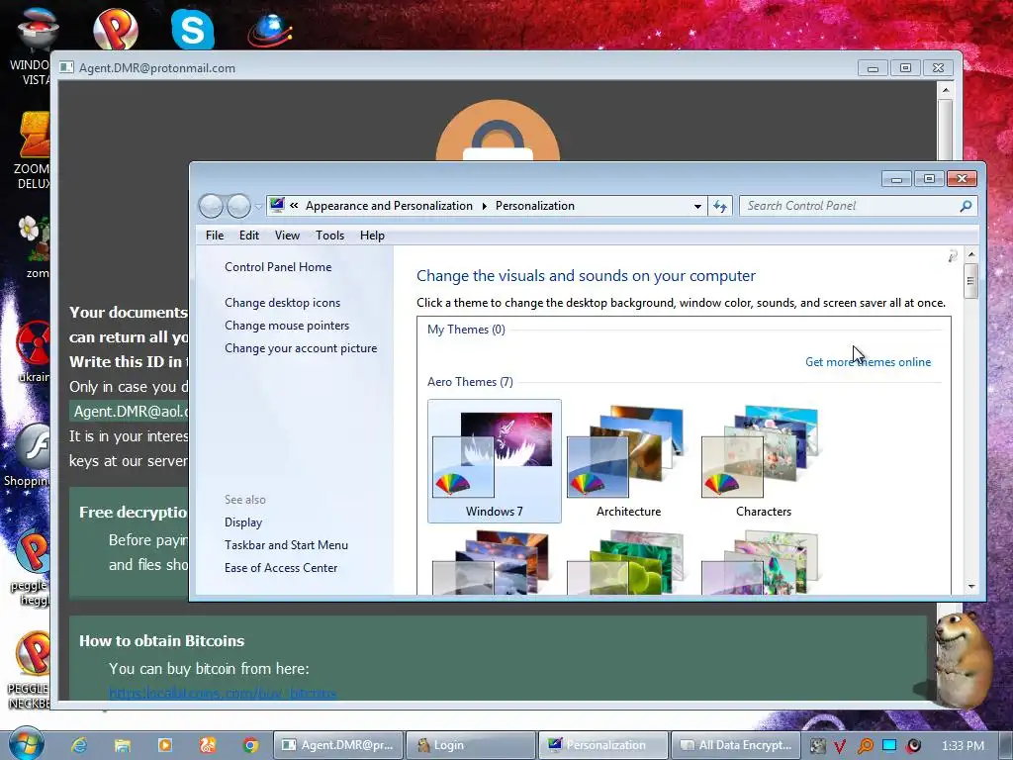1013x760 pixels.
Task: Open the recent pages dropdown arrow
Action: click(x=258, y=207)
